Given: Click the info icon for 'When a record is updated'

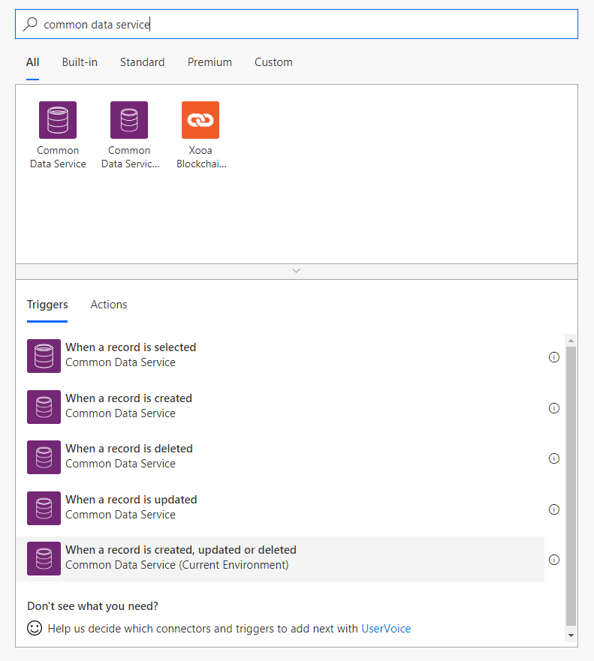Looking at the screenshot, I should pyautogui.click(x=554, y=509).
